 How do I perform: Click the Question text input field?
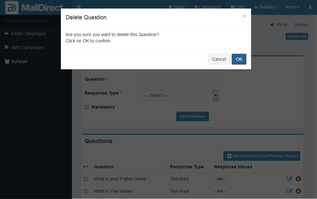tap(178, 81)
